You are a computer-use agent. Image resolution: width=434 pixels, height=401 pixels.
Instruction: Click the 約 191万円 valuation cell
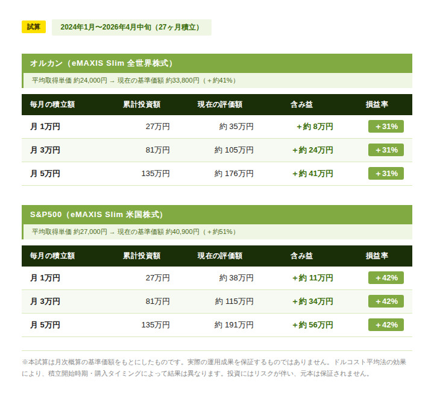tap(234, 325)
